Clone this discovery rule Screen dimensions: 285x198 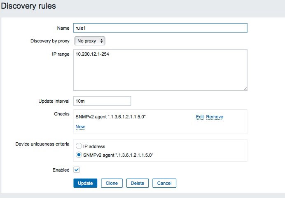(x=112, y=183)
